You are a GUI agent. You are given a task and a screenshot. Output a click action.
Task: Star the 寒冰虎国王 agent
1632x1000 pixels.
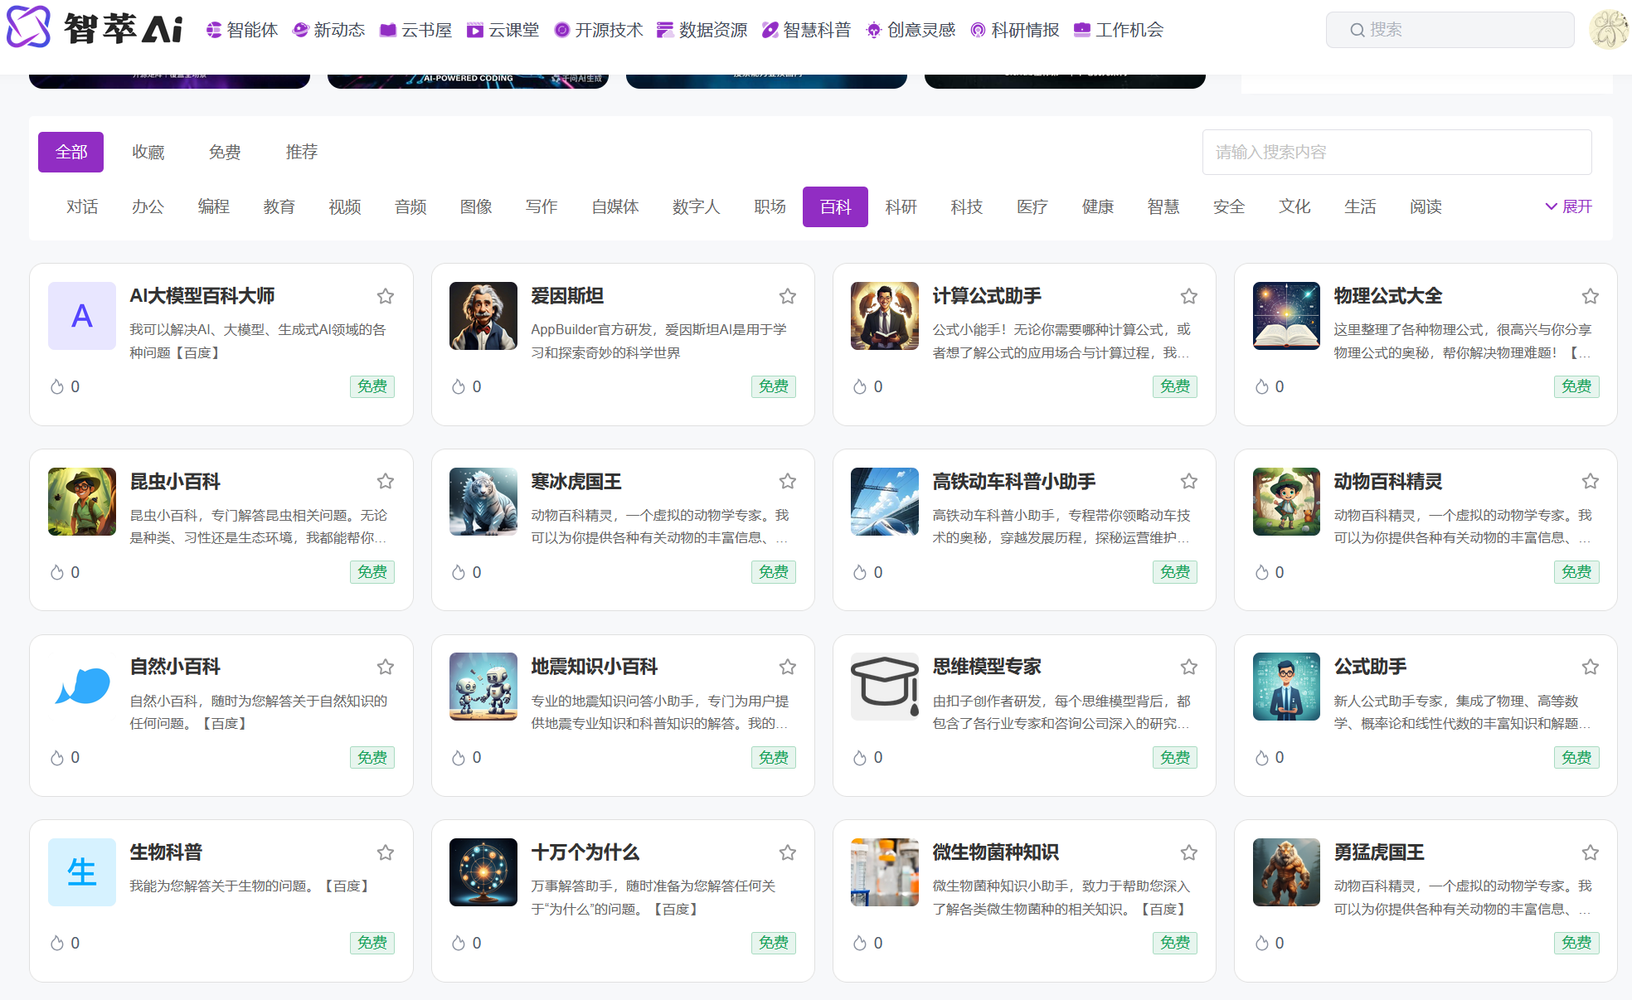click(x=788, y=481)
